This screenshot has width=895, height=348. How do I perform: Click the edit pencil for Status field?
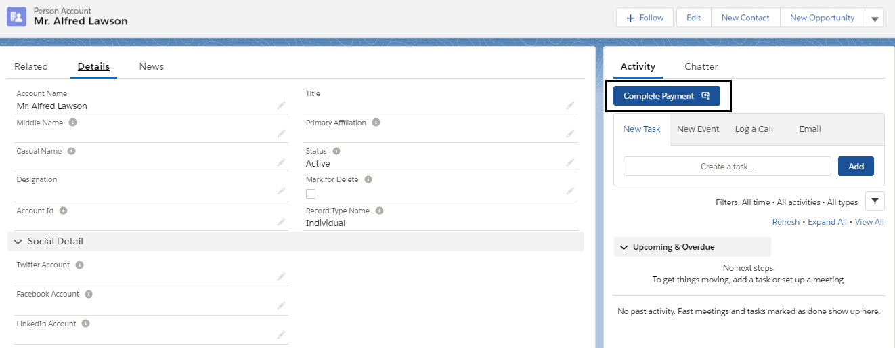click(571, 162)
